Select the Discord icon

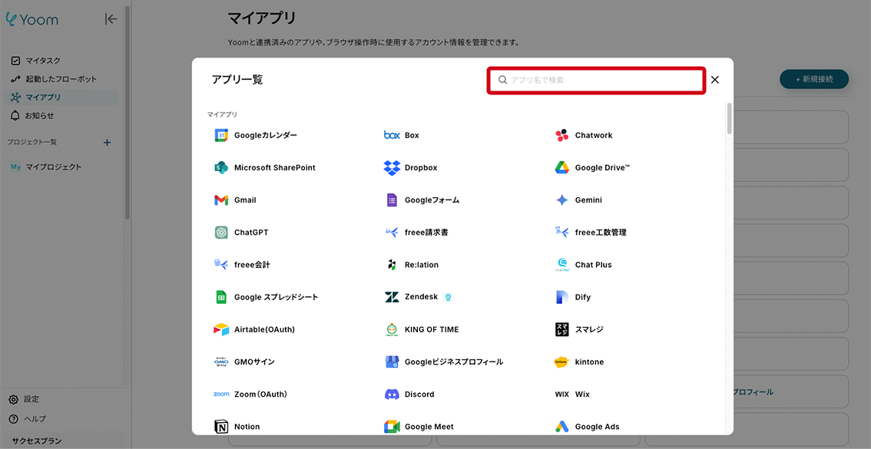392,394
